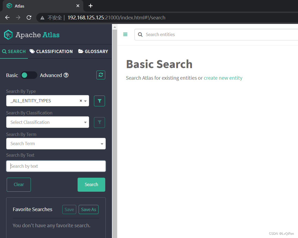The image size is (298, 238).
Task: Click the create new entity link
Action: (x=223, y=78)
